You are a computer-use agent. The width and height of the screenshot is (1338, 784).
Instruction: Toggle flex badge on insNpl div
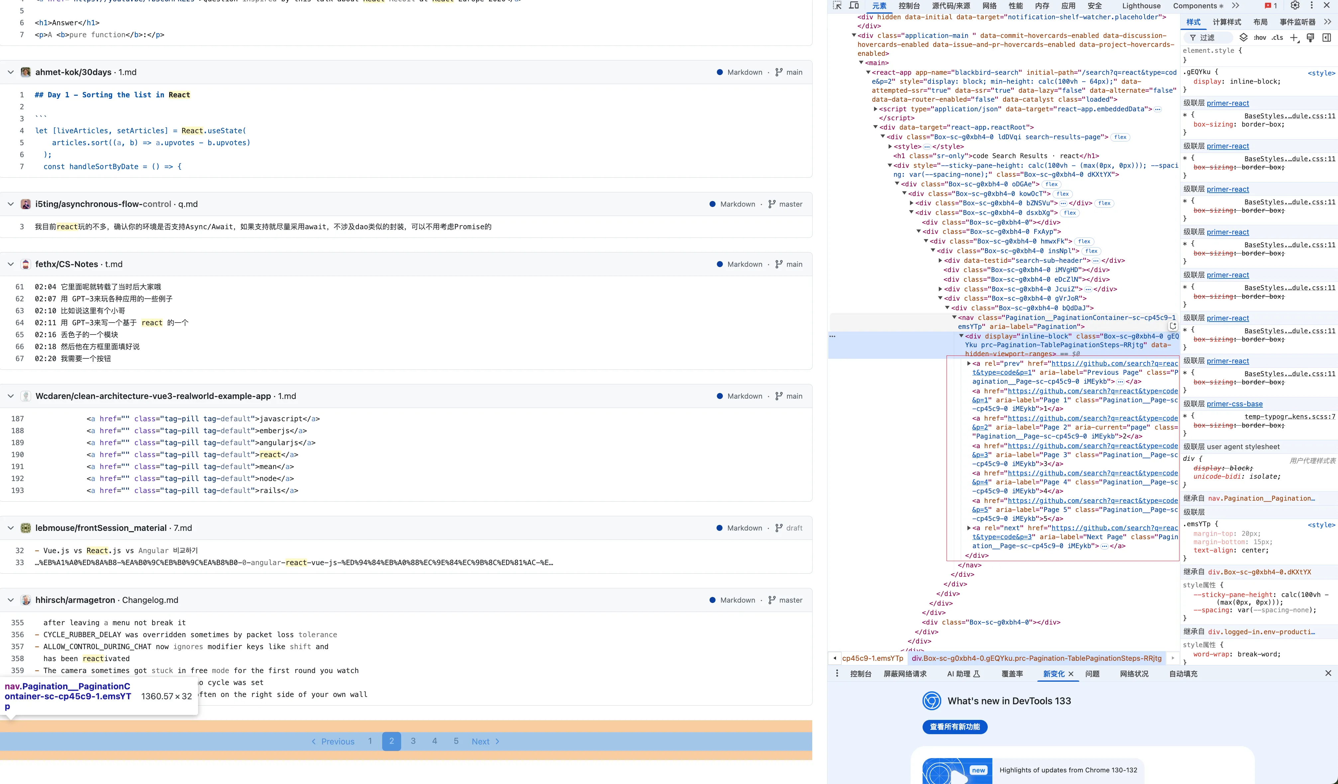click(x=1091, y=251)
